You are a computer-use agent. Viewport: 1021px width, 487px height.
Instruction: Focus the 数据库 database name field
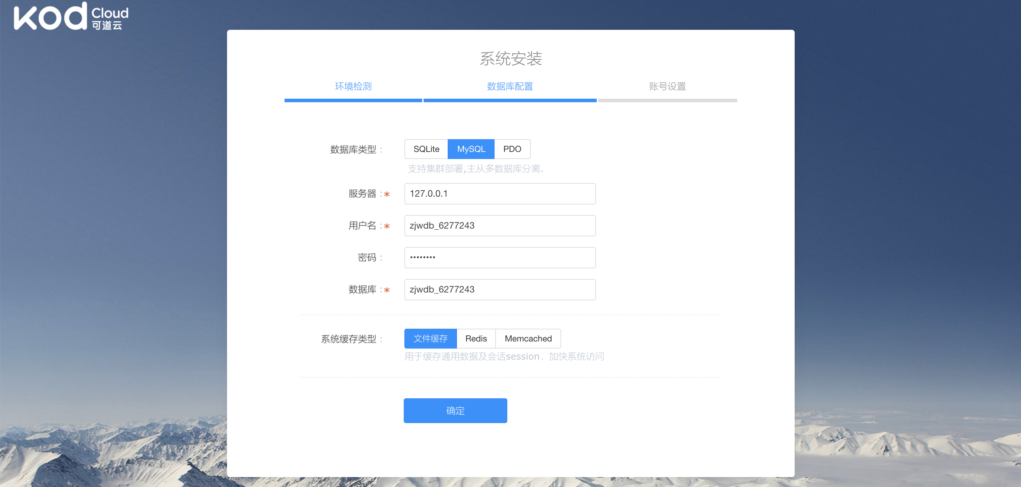[500, 290]
